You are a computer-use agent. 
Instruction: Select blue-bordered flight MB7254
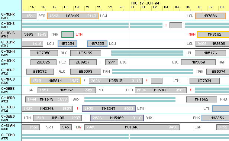(68, 44)
